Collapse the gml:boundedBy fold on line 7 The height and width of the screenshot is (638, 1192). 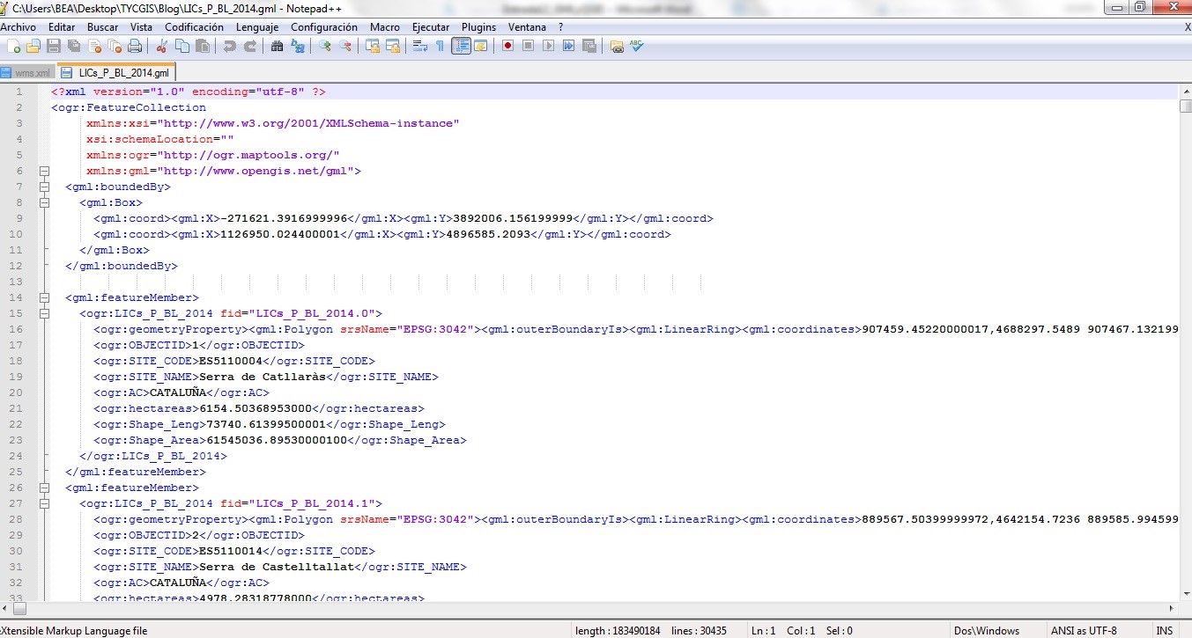click(44, 186)
